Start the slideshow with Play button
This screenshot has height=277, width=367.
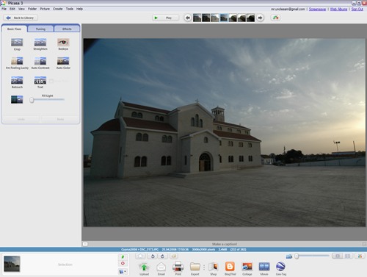[x=165, y=18]
